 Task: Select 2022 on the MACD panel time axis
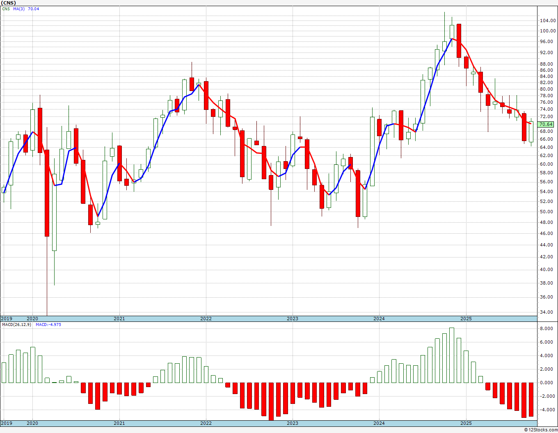tap(206, 423)
